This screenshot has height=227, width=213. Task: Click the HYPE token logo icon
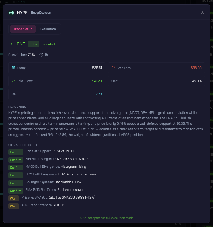[x=11, y=13]
